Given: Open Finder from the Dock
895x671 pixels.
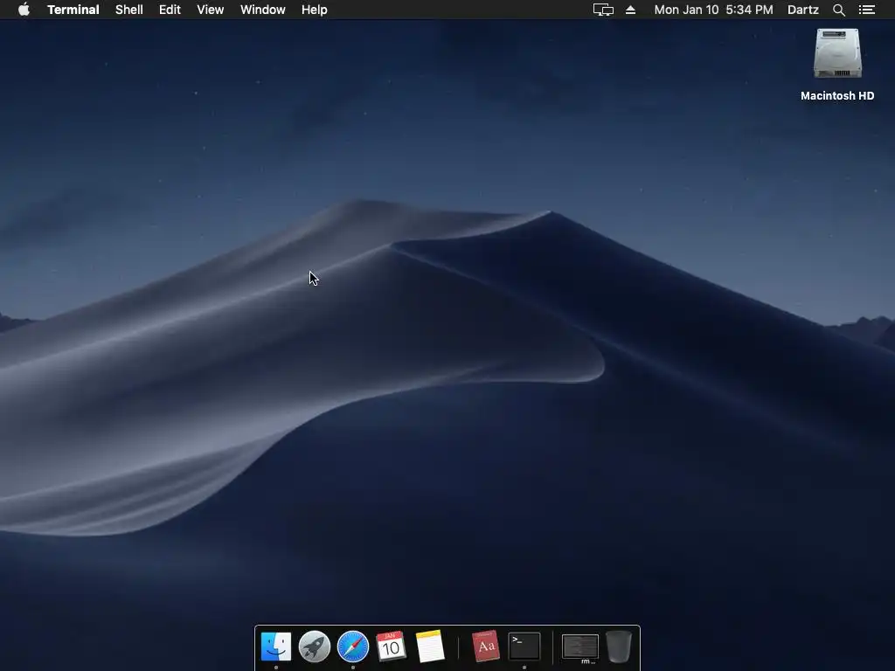Looking at the screenshot, I should click(276, 647).
